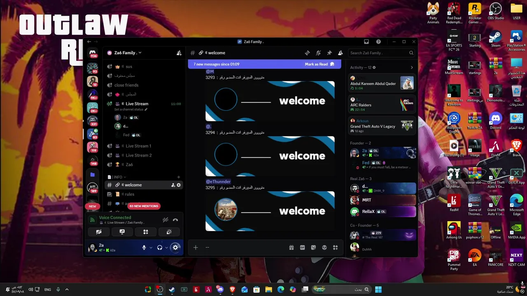
Task: Open Activity section settings gear
Action: coord(374,67)
